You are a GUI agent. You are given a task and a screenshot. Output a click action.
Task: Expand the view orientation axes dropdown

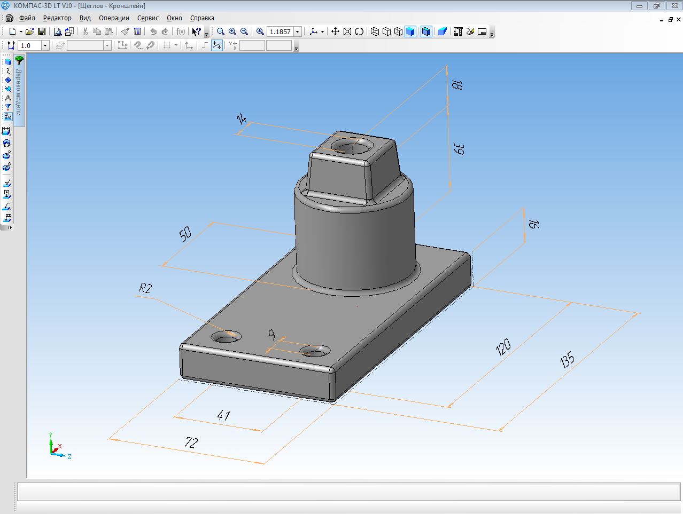click(322, 31)
